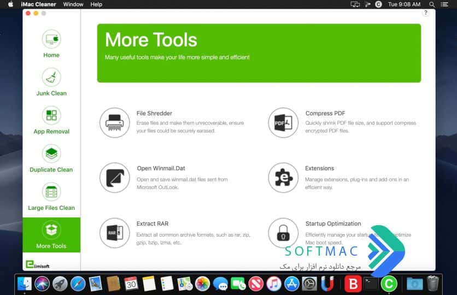Click the menu bar clock time

click(x=404, y=4)
